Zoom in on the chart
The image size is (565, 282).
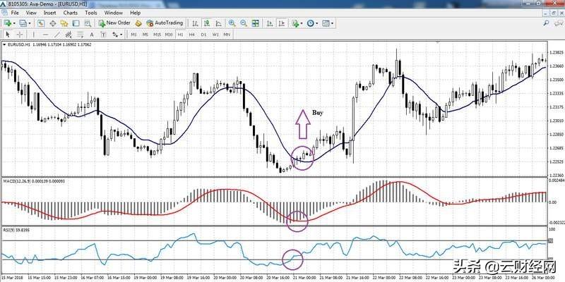pos(232,23)
